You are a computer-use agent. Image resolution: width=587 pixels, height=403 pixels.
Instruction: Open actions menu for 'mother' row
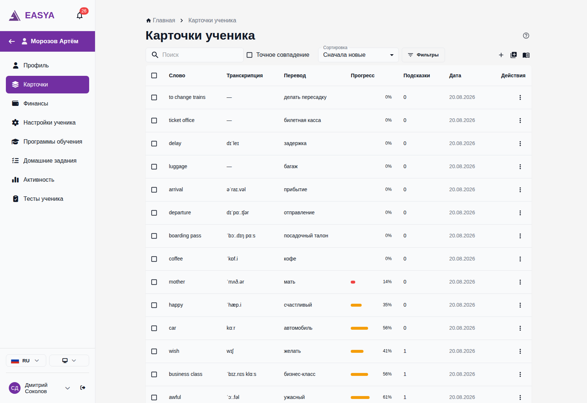[520, 282]
